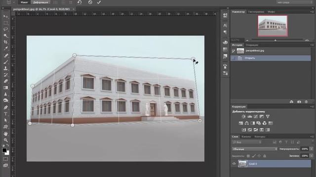Select the History Brush tool

5,75
